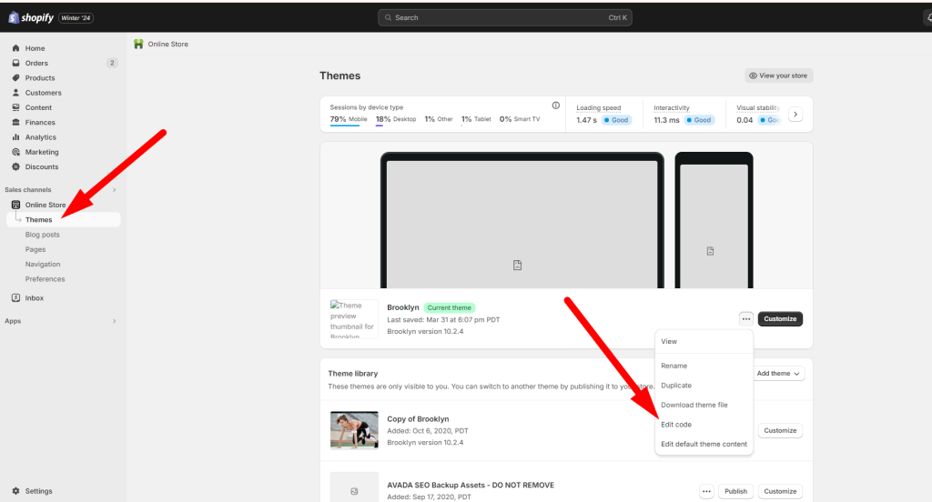This screenshot has height=502, width=932.
Task: Click the Theme library heading
Action: click(353, 374)
